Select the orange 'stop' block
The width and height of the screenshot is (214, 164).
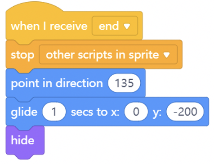22,55
